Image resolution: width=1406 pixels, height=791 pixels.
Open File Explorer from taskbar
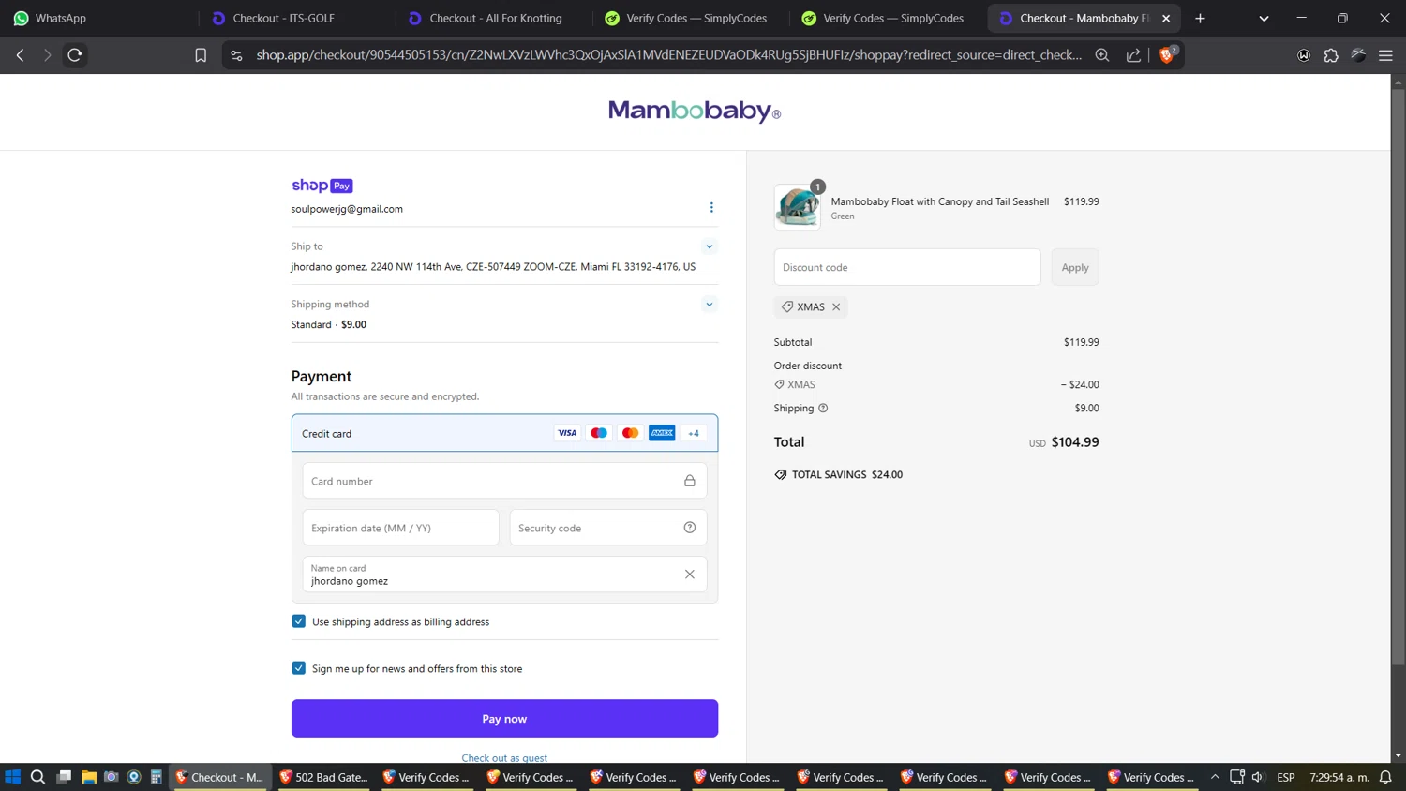click(89, 777)
